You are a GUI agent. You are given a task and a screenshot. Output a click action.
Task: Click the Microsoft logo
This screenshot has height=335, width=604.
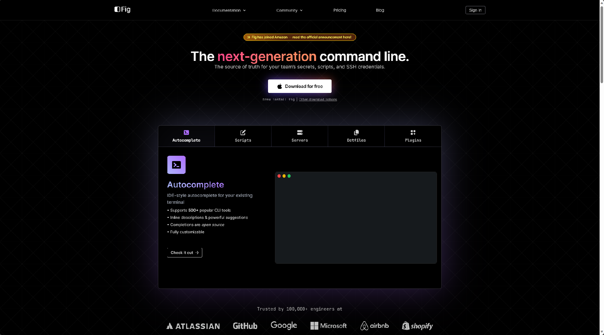coord(328,326)
